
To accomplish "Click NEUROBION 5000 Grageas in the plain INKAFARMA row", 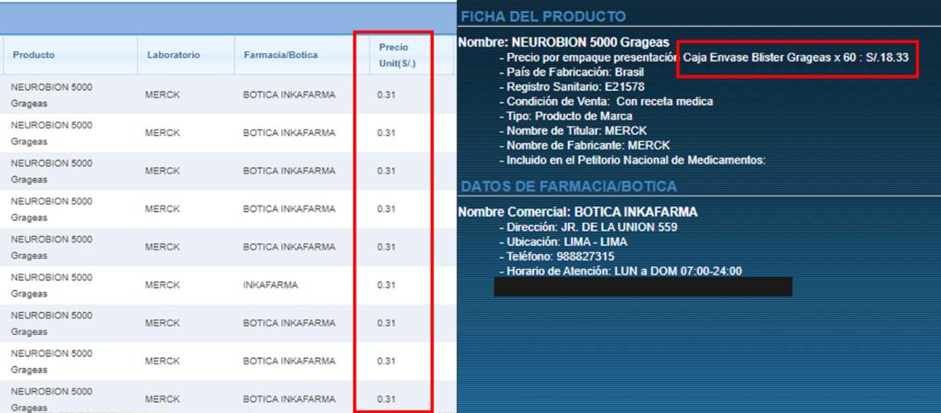I will 51,285.
